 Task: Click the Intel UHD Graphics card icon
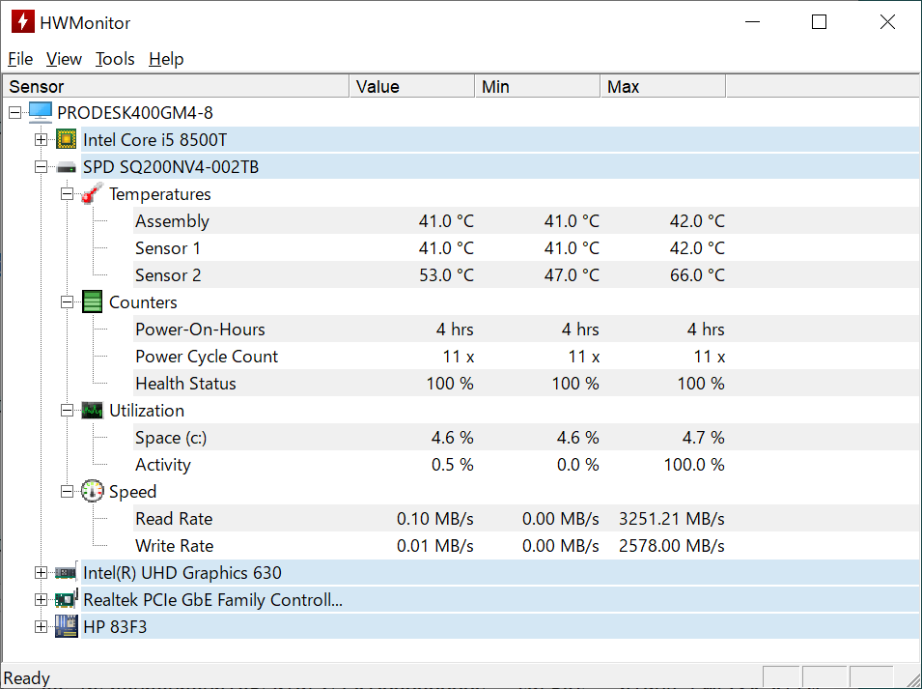click(67, 573)
